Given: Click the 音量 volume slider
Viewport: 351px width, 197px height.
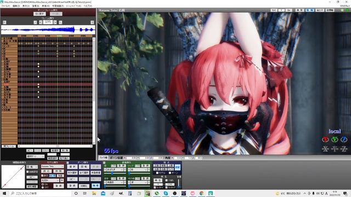Looking at the screenshot, I should [x=179, y=183].
